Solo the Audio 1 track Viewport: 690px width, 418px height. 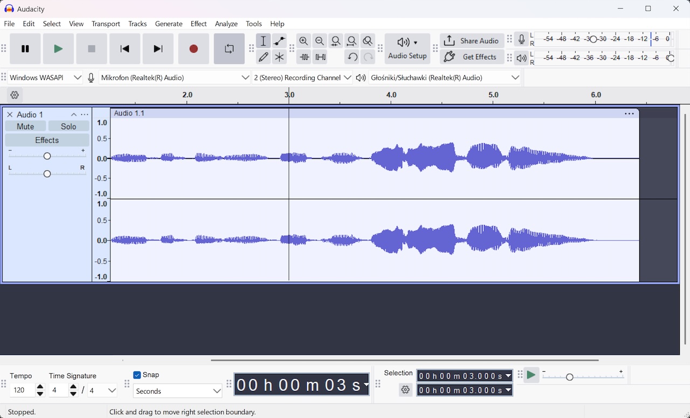coord(68,126)
